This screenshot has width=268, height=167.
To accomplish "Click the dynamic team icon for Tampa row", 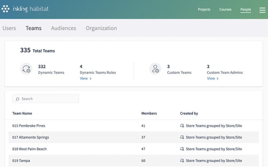I will click(x=182, y=161).
